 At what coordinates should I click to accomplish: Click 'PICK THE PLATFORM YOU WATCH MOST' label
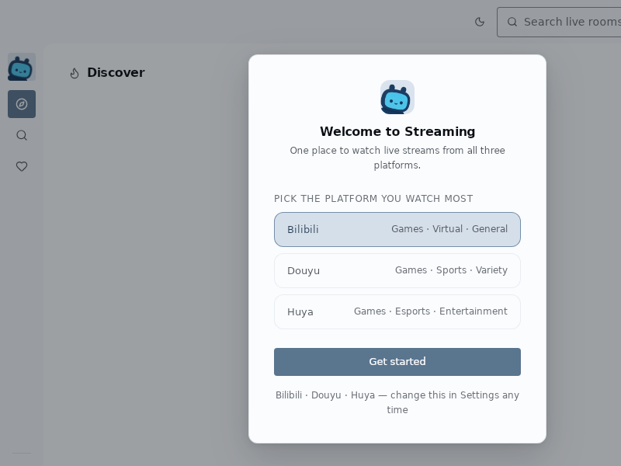pyautogui.click(x=373, y=199)
